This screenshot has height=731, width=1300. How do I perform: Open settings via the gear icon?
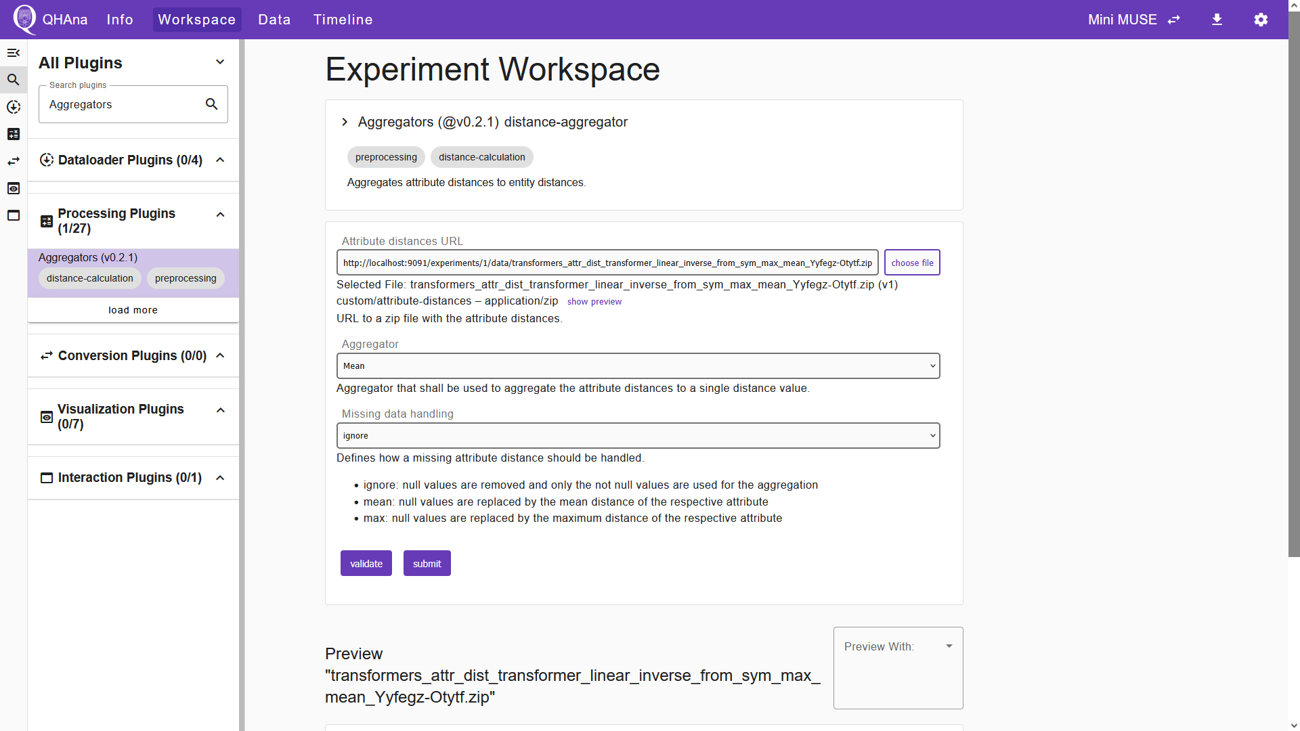coord(1261,20)
